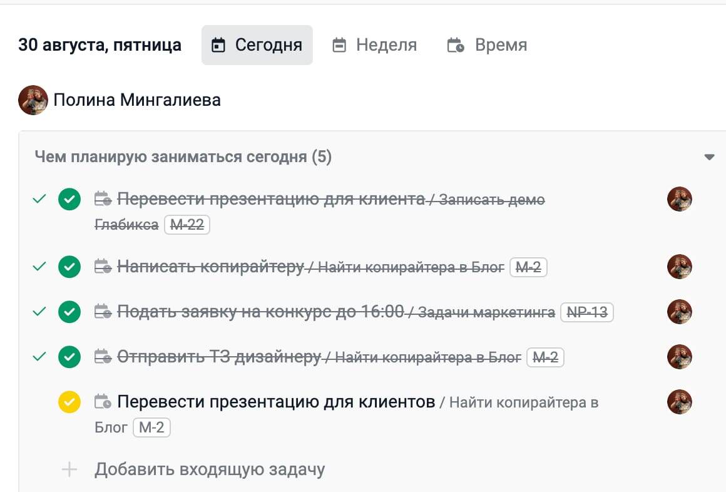
Task: Click the 'NP-13' task ID badge
Action: 586,312
